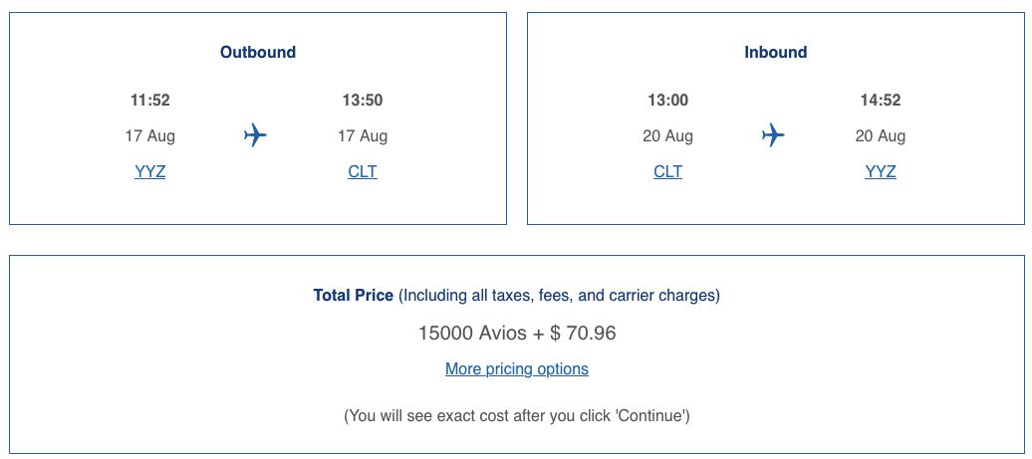Select the 13:00 inbound departure time
This screenshot has width=1032, height=459.
pos(667,100)
